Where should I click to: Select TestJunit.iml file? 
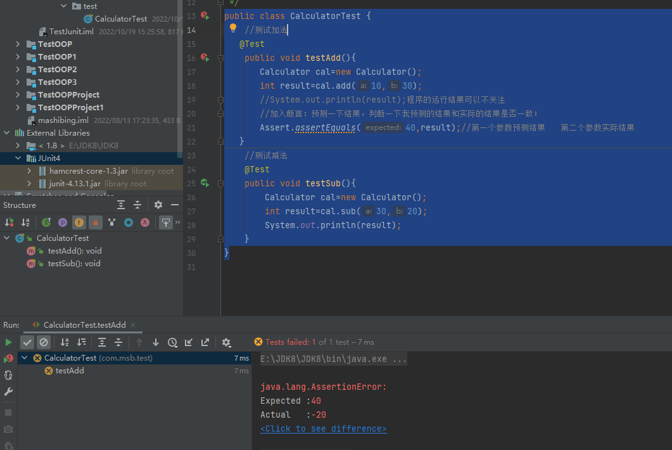coord(71,31)
